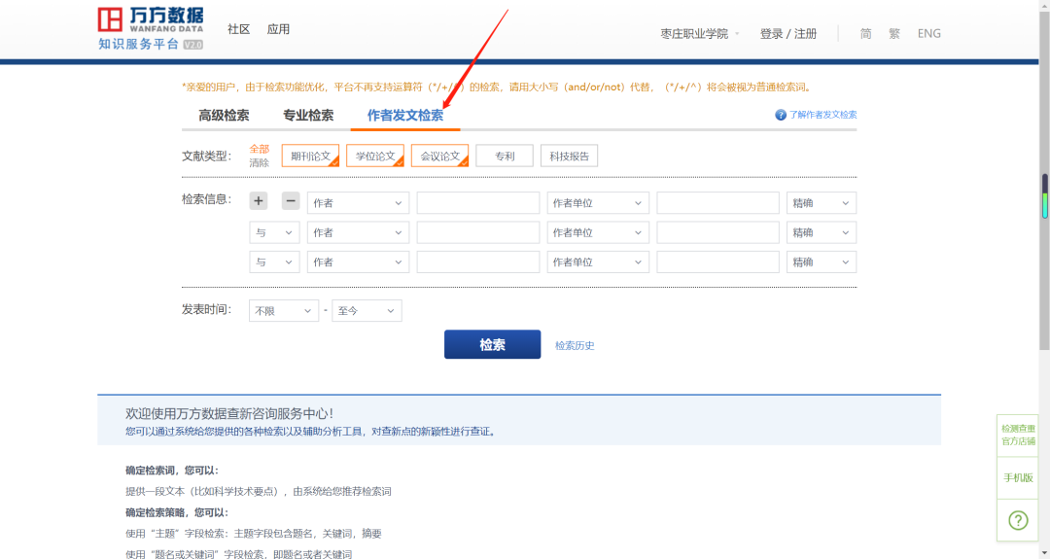
Task: Toggle the 专利 document type
Action: tap(505, 156)
